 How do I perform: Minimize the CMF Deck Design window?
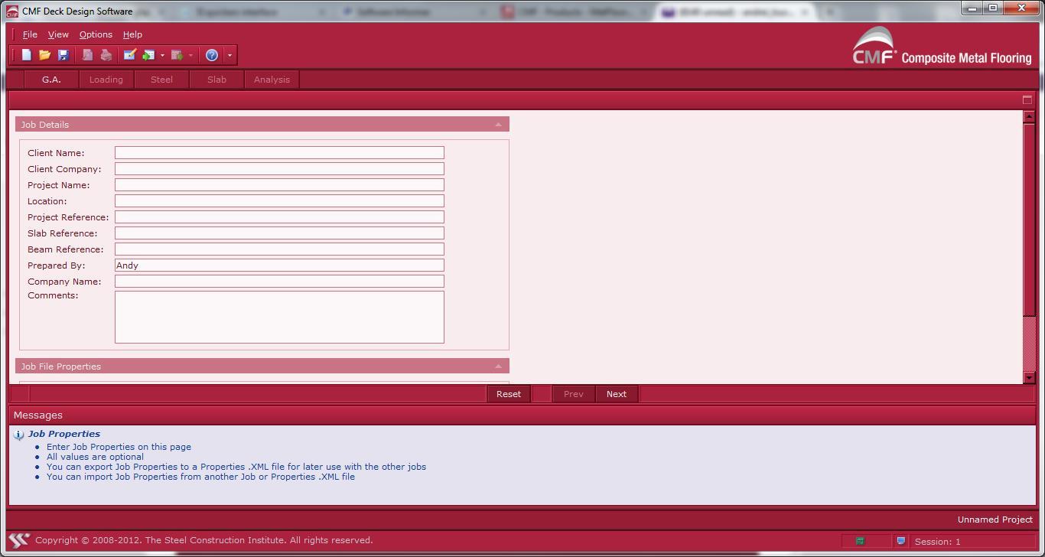tap(973, 8)
